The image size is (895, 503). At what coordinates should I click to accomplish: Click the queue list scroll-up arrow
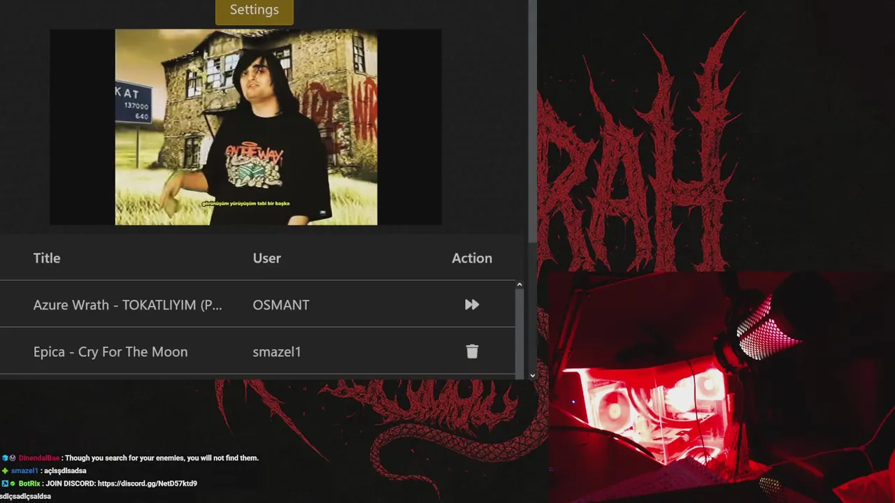click(x=519, y=284)
